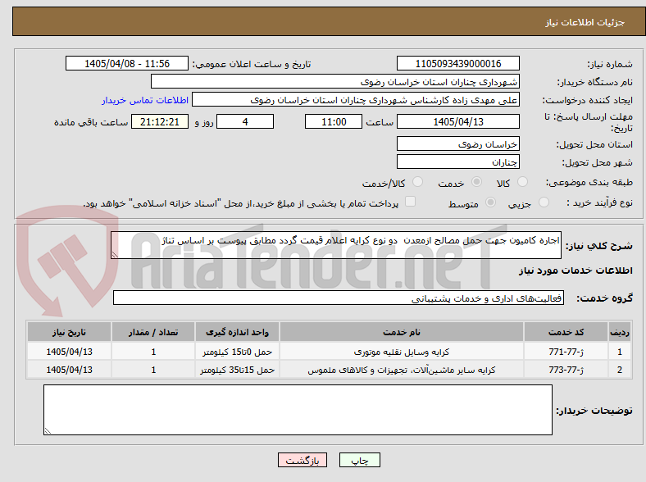Viewport: 646px width, 482px height.
Task: Click the جزئیات اطلاعات نیاز header title
Action: point(585,22)
